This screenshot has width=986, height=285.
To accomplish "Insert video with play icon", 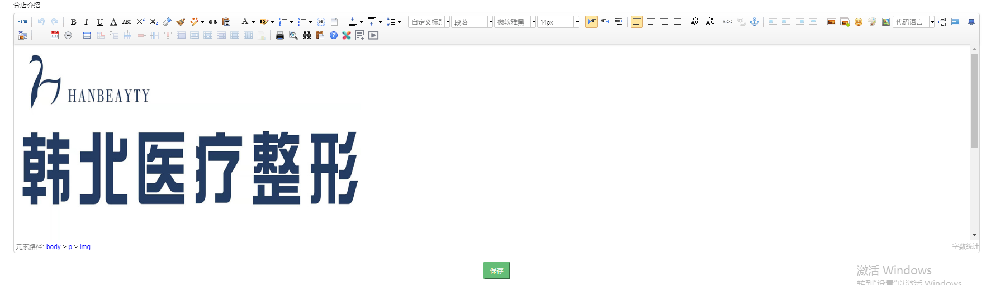I will [x=374, y=35].
